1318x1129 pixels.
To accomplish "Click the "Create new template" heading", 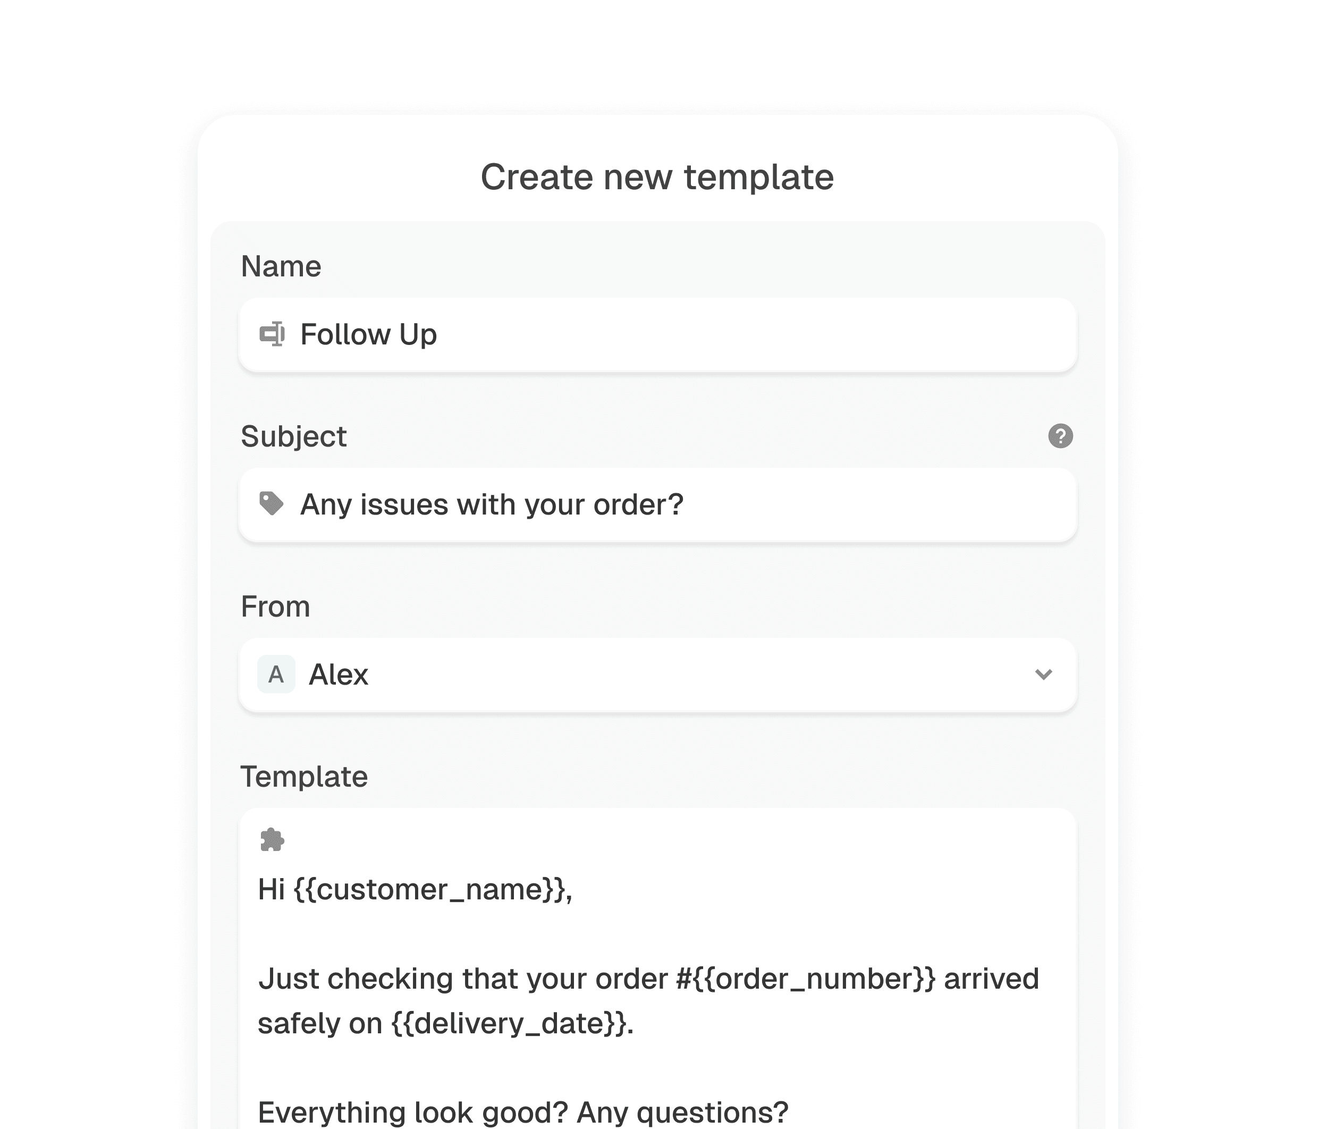I will tap(657, 177).
